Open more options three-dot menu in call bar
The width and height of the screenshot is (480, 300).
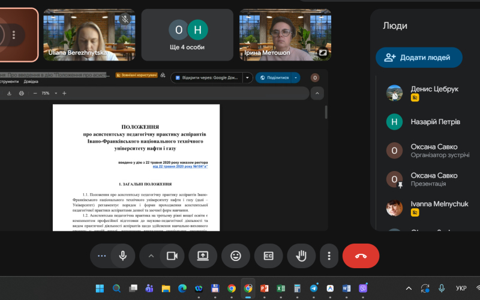(329, 256)
